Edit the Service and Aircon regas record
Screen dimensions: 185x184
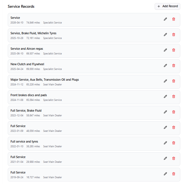click(165, 50)
